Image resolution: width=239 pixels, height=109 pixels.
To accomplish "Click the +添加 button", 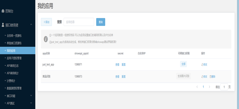I will 46,22.
